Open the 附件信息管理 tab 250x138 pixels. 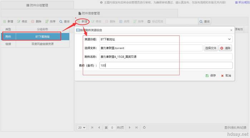click(x=89, y=13)
